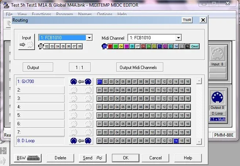Select input port 01 selector icon
240x166 pixels.
click(x=41, y=46)
